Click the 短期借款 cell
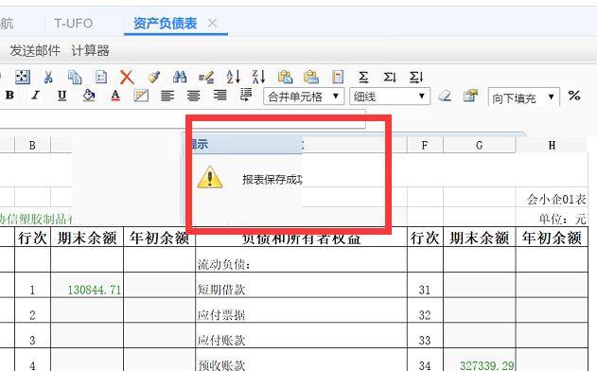 click(x=301, y=285)
